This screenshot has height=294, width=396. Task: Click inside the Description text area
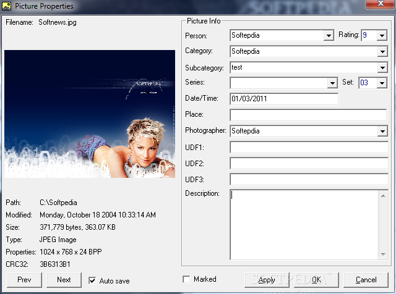tap(304, 225)
